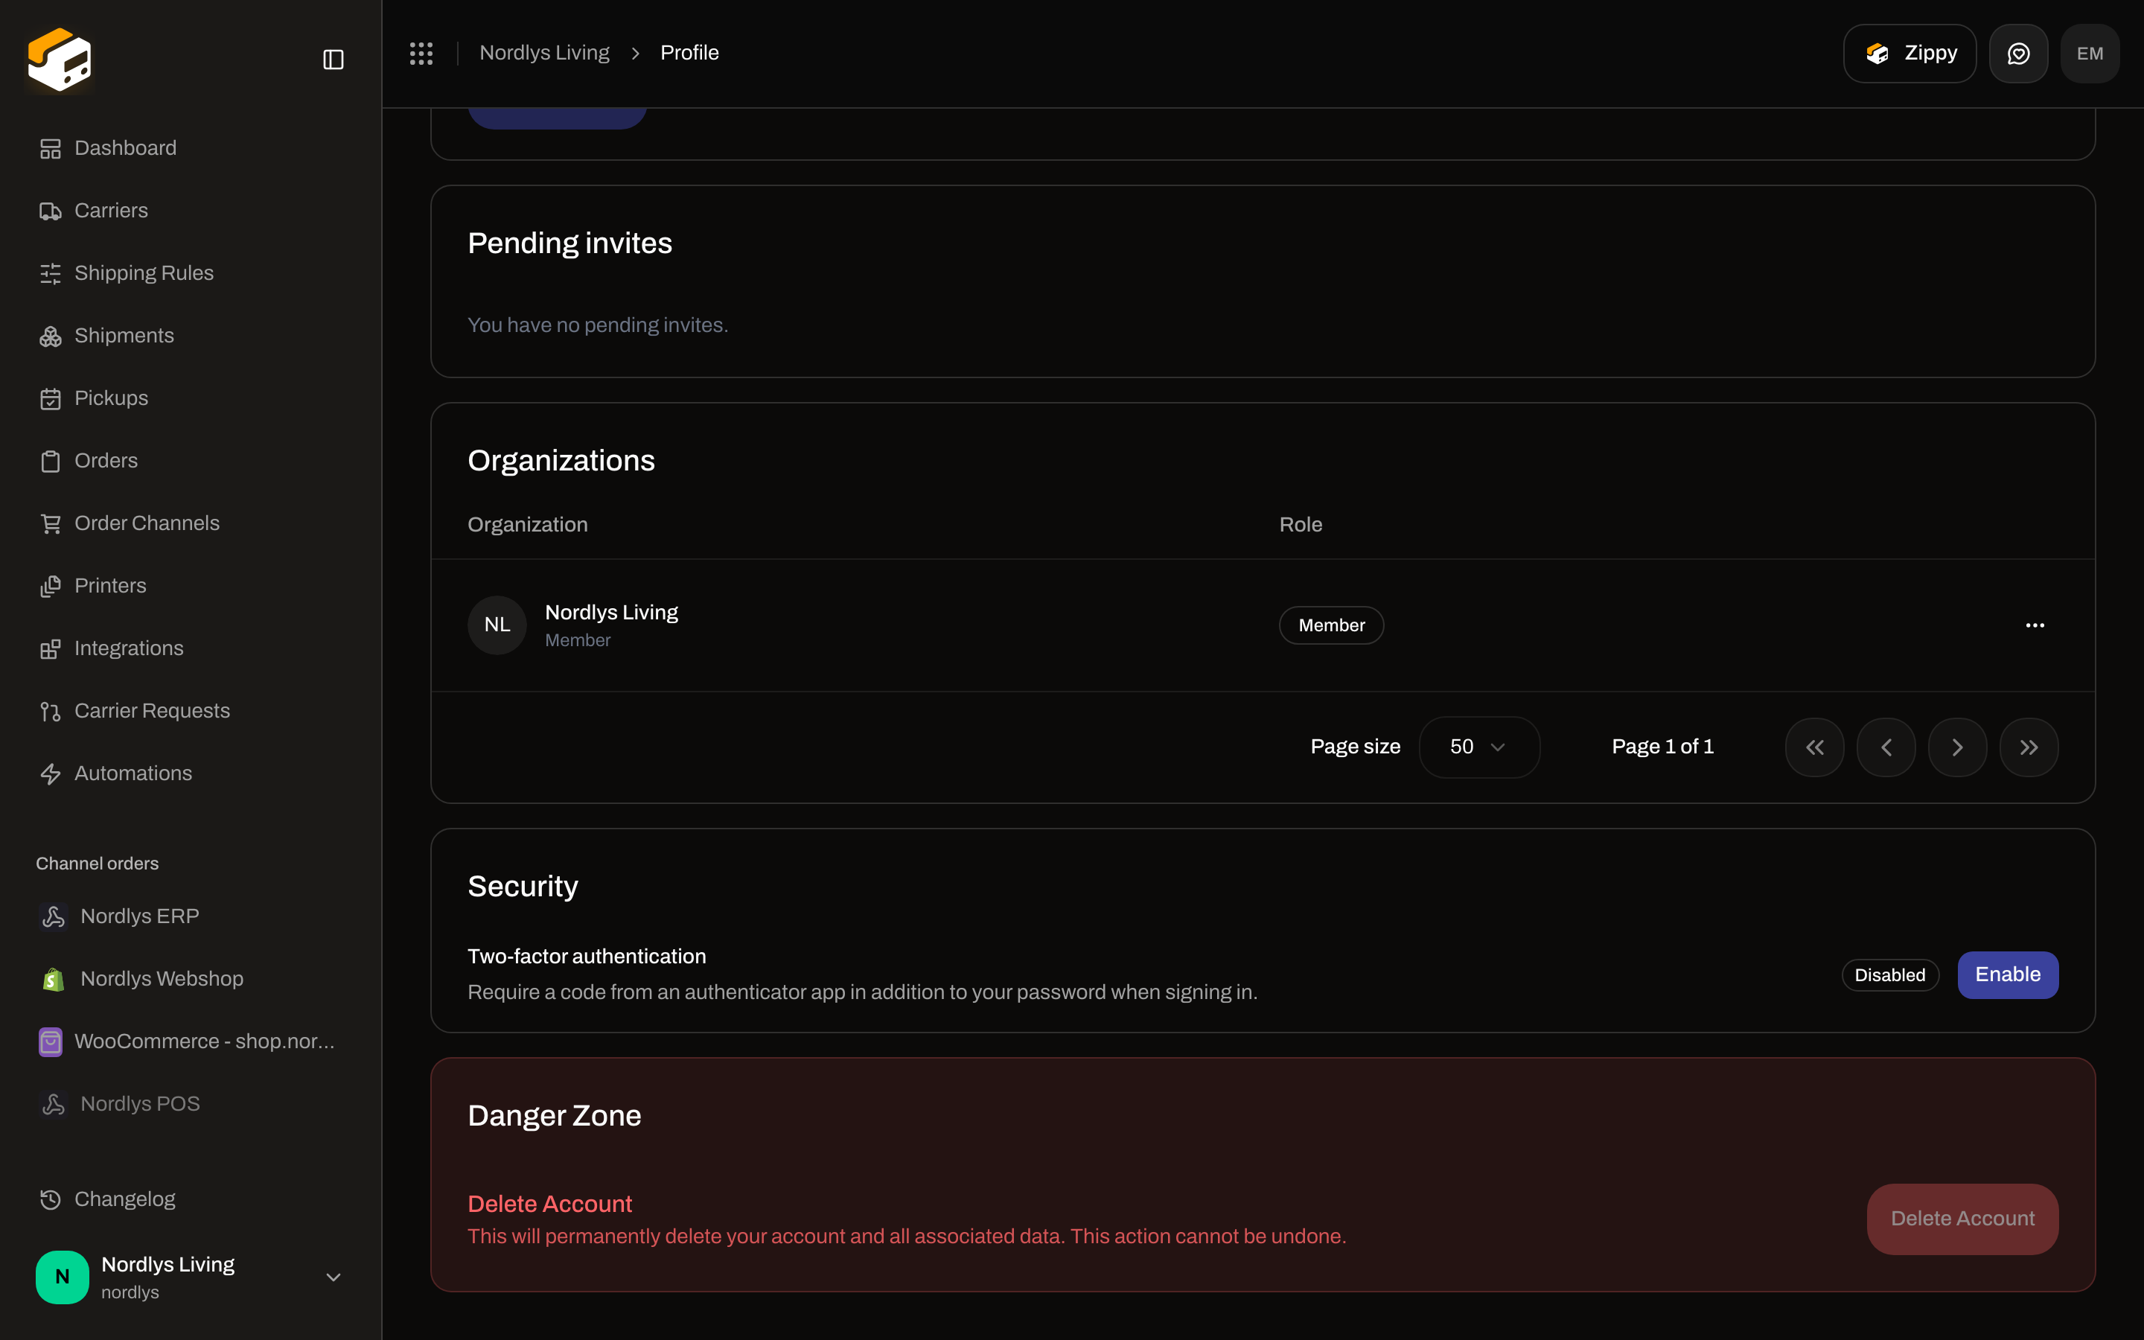Click 'You have no pending invites.' text
The height and width of the screenshot is (1340, 2144).
[598, 325]
